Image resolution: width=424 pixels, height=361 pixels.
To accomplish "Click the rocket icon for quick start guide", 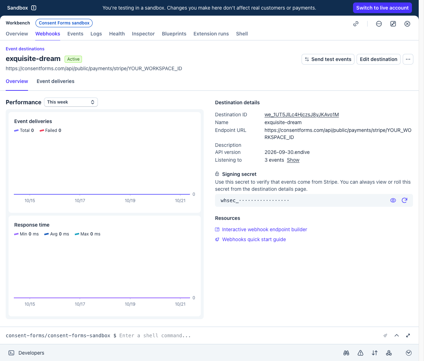I will point(217,239).
